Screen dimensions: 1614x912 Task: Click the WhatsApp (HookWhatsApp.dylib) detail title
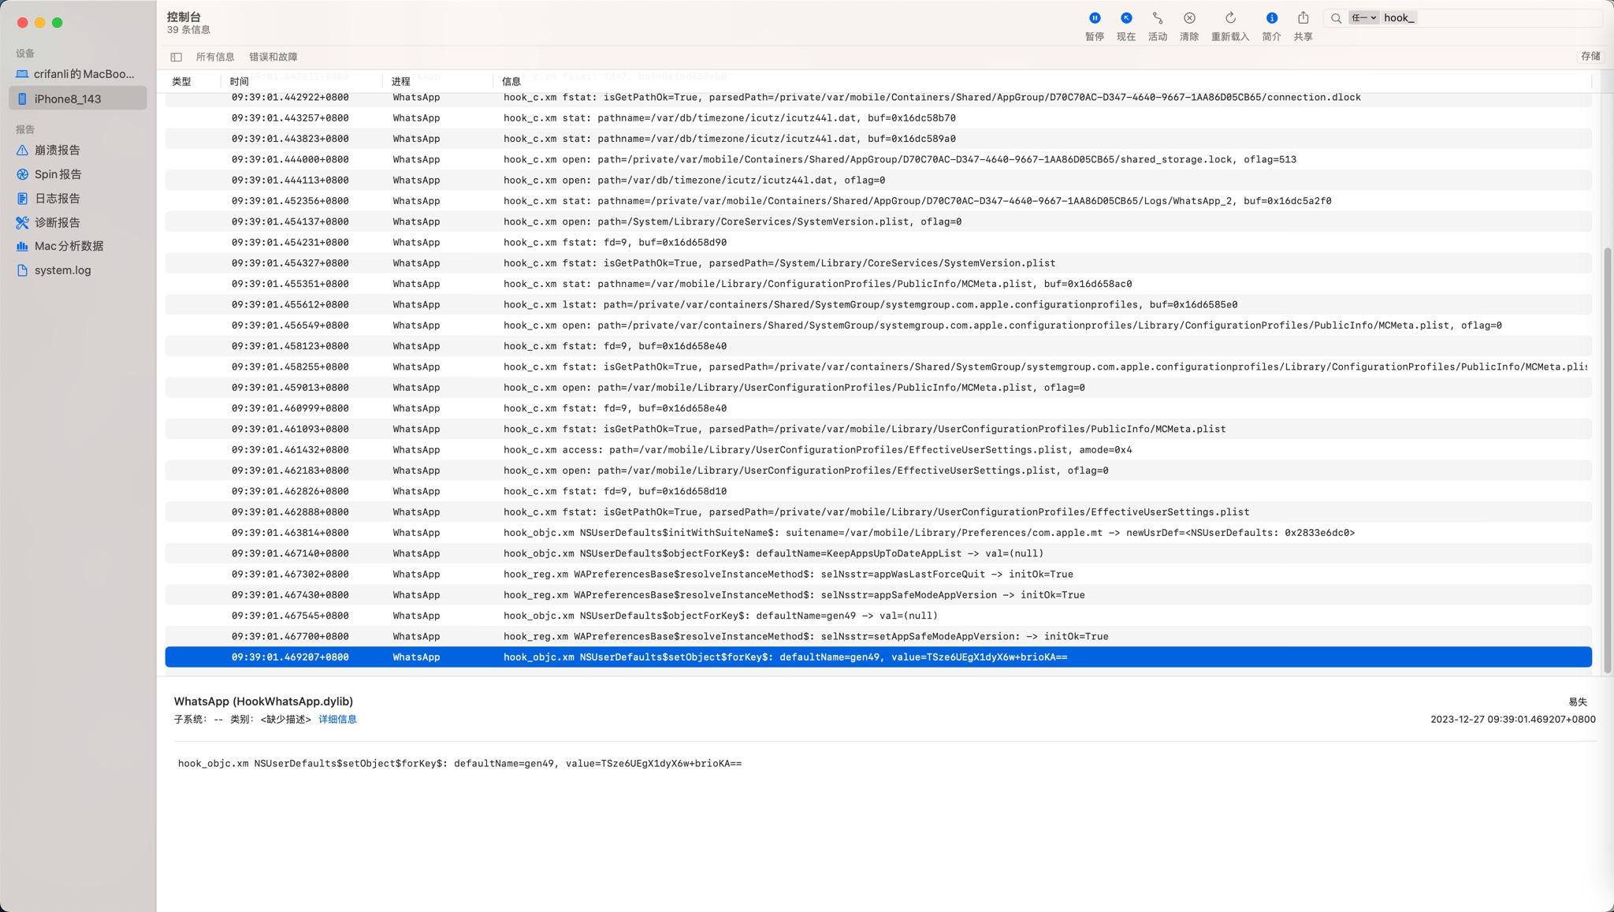[263, 702]
